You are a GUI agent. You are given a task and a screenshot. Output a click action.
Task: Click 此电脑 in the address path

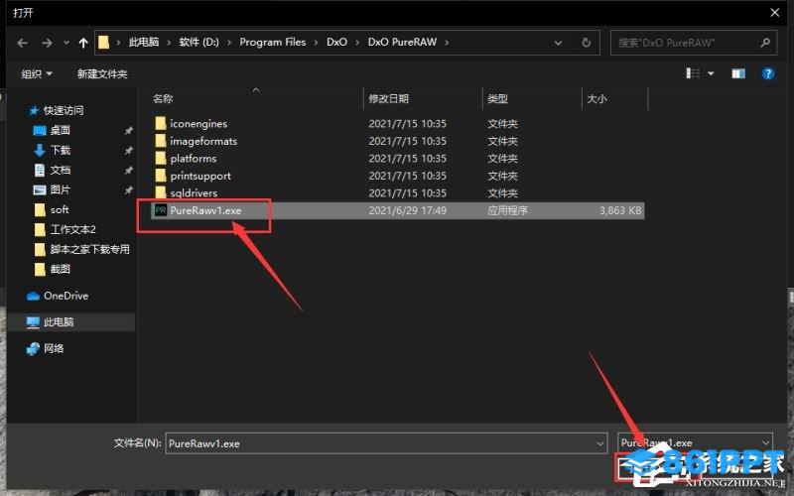click(x=143, y=42)
